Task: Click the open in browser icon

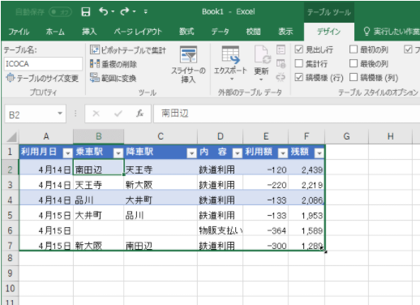Action: [x=281, y=64]
